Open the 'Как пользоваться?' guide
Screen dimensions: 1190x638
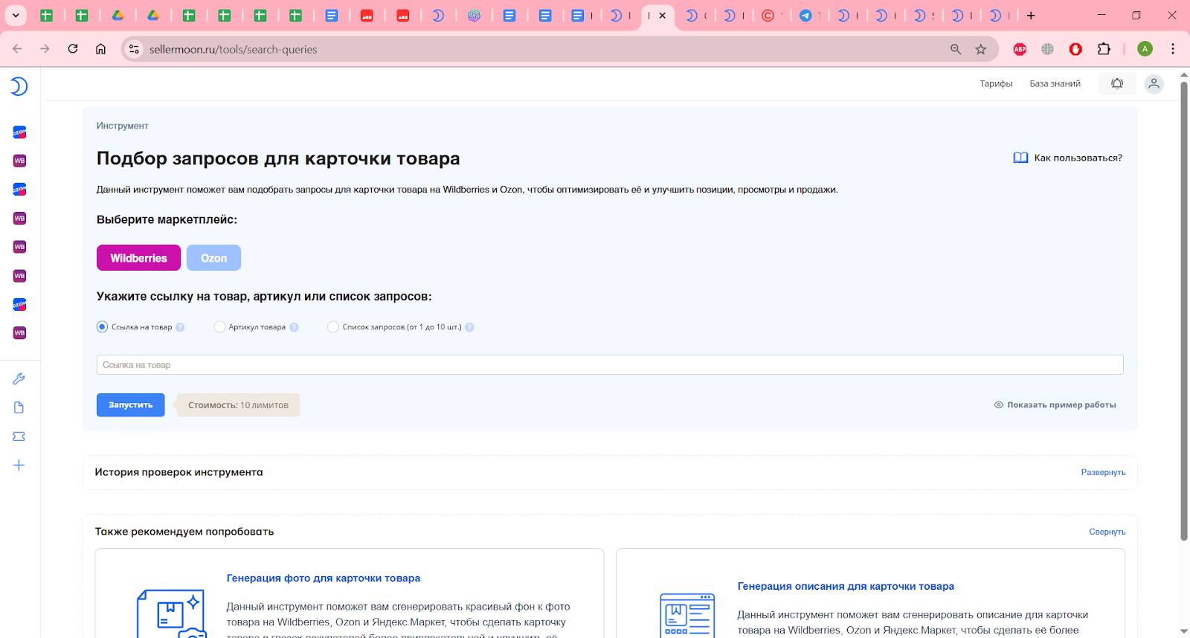pos(1068,158)
